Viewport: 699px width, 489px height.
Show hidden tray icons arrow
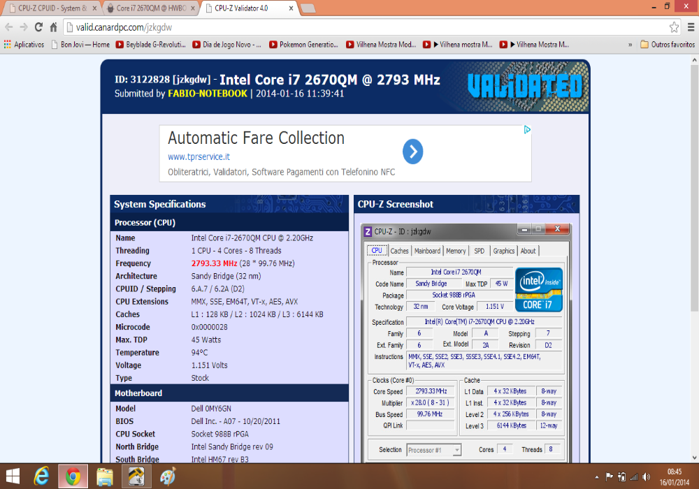pos(596,477)
